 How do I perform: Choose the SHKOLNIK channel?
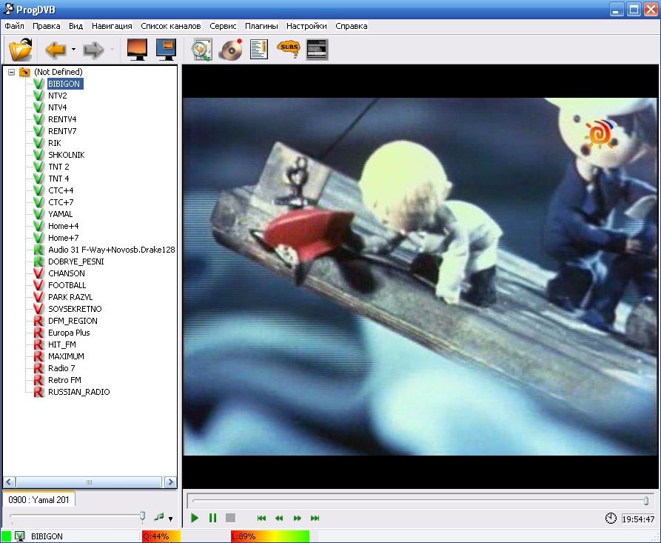pos(66,155)
